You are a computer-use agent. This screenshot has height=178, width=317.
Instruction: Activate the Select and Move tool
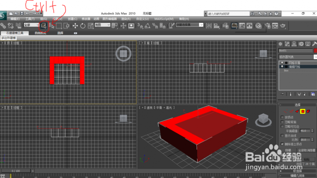pos(75,26)
